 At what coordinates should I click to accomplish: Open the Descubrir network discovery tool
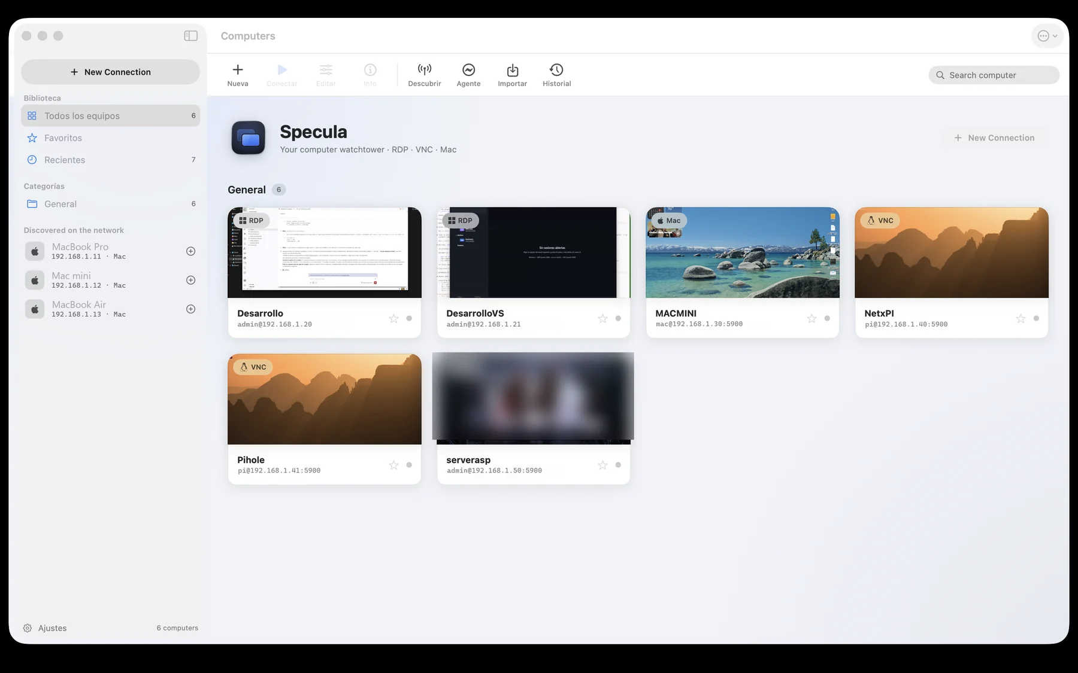coord(425,75)
